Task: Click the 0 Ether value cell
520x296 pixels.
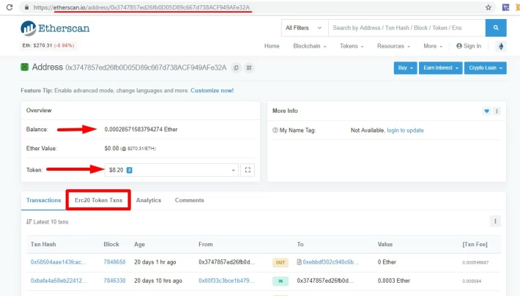Action: click(387, 262)
